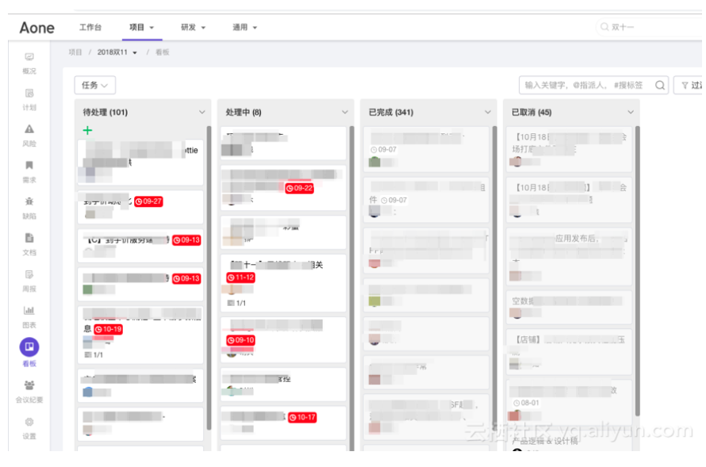706x467 pixels.
Task: Open the 计划 plan sidebar icon
Action: (x=29, y=93)
